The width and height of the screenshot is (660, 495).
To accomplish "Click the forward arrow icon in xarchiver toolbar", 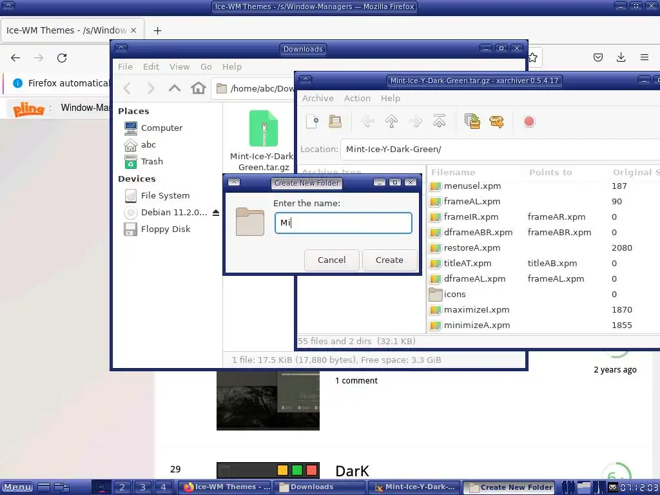I will [416, 122].
